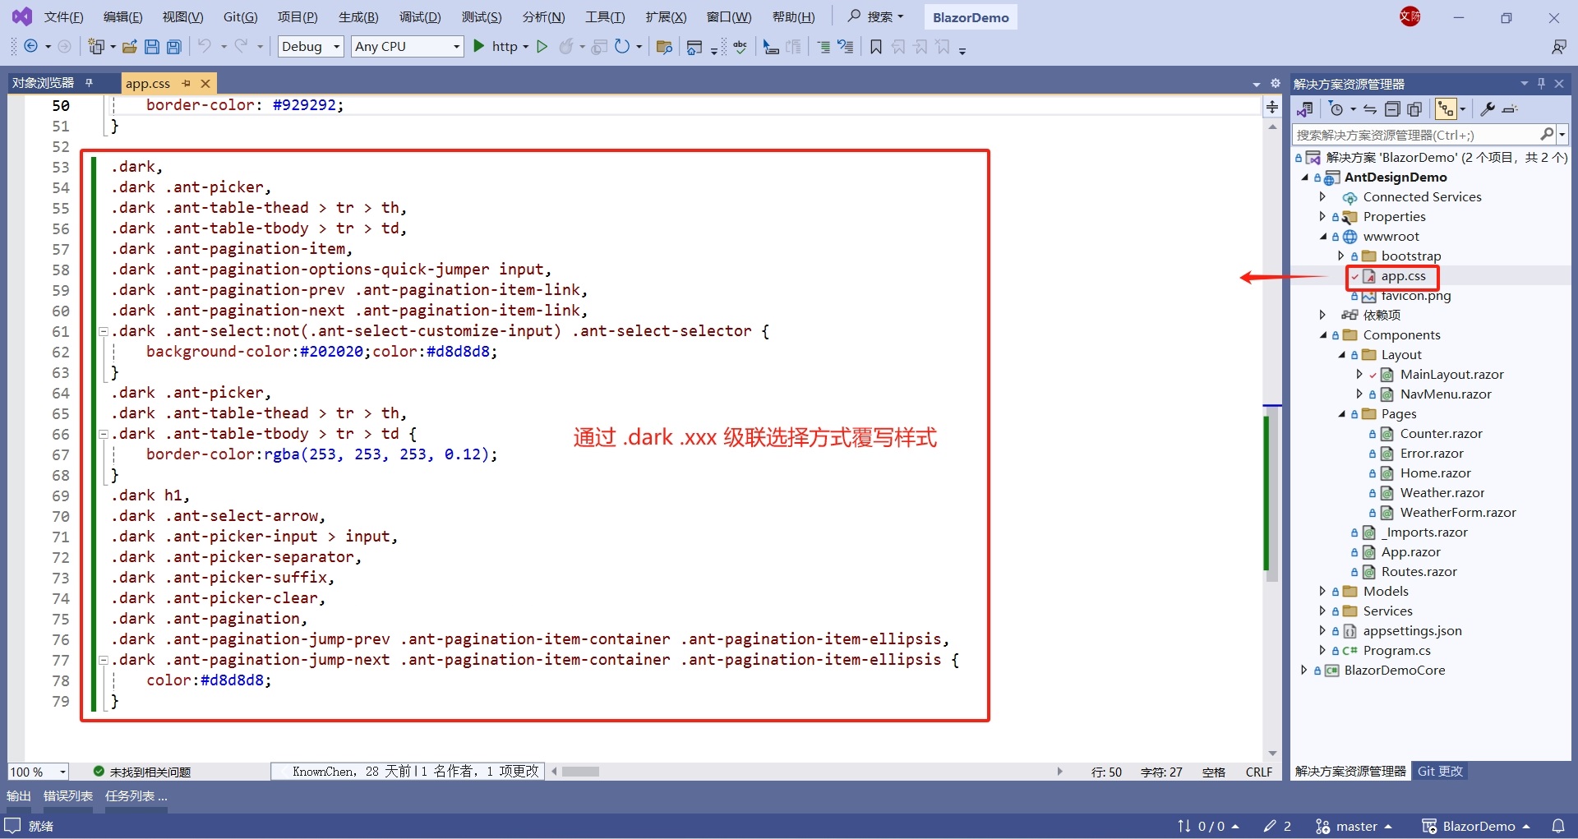Collapse the Components folder node
Image resolution: width=1578 pixels, height=839 pixels.
(x=1323, y=335)
